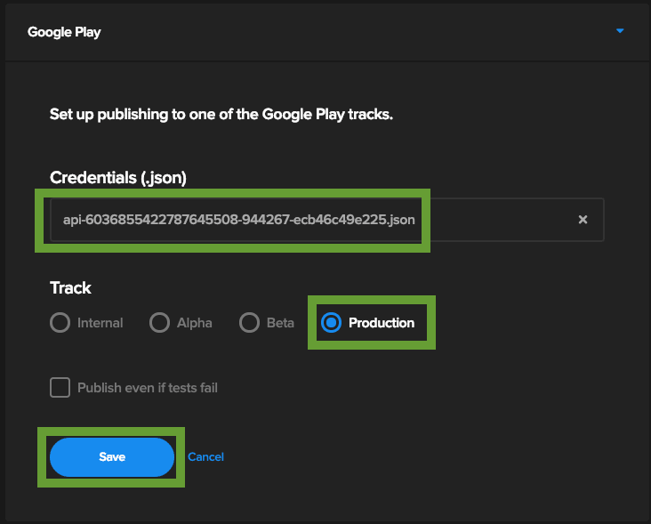Click the Cancel link
This screenshot has height=524, width=651.
pos(205,456)
